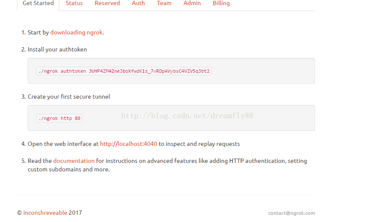Open the http://localhost:4040 link
Screen dimensions: 366x222
click(129, 144)
